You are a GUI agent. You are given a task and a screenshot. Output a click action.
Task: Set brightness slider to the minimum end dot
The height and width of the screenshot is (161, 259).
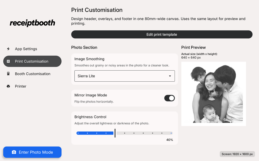click(x=78, y=133)
